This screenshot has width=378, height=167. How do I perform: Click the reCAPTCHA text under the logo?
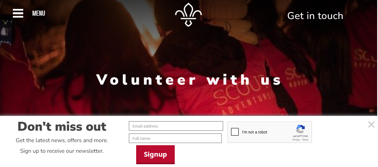coord(301,136)
